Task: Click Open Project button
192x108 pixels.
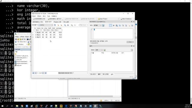Action: tap(103, 19)
